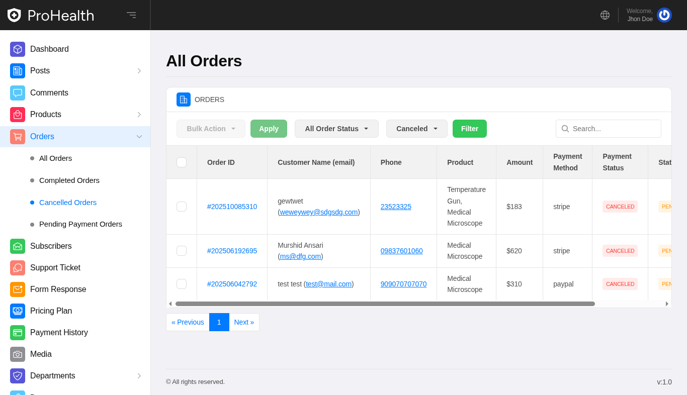Open the globe language icon
The image size is (687, 395).
[605, 15]
